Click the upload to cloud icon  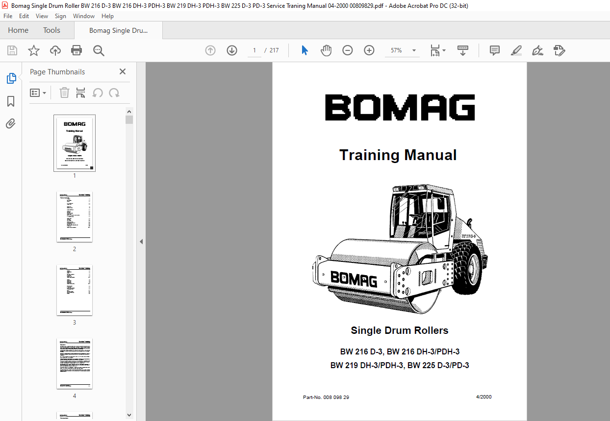(55, 50)
